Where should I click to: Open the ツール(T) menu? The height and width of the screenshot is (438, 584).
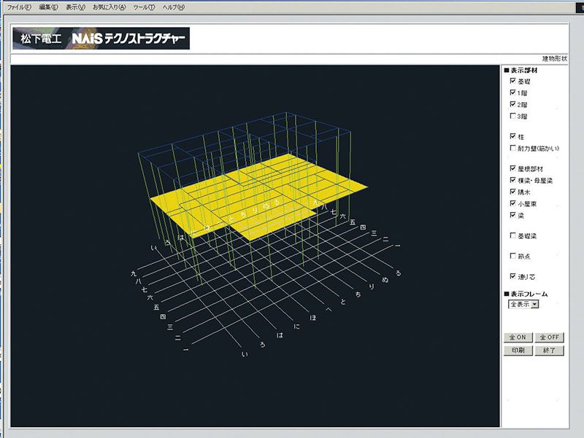pyautogui.click(x=144, y=7)
